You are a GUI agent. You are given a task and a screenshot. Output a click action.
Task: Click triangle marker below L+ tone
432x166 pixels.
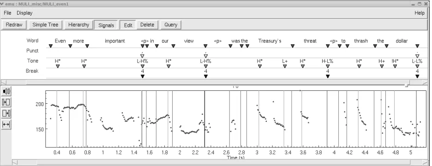pyautogui.click(x=285, y=66)
